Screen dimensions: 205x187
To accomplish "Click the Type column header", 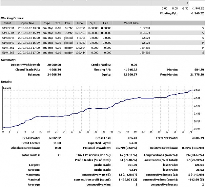I will [47, 23].
